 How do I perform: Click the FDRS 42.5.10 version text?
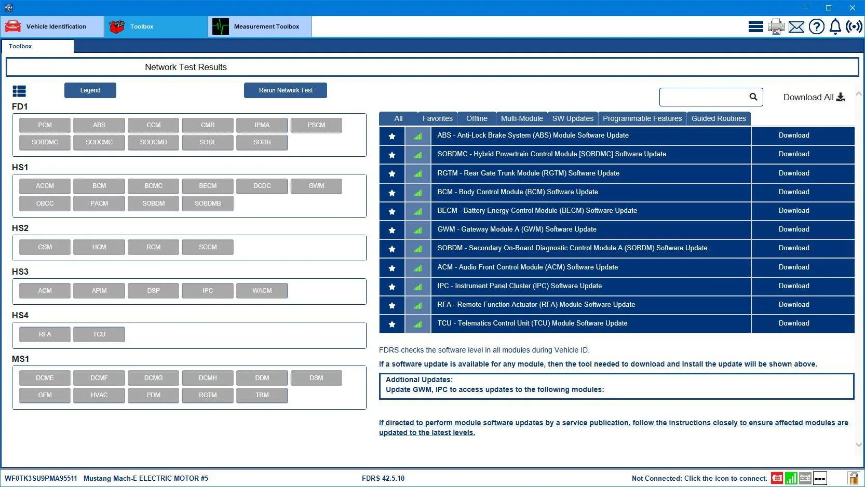(383, 478)
